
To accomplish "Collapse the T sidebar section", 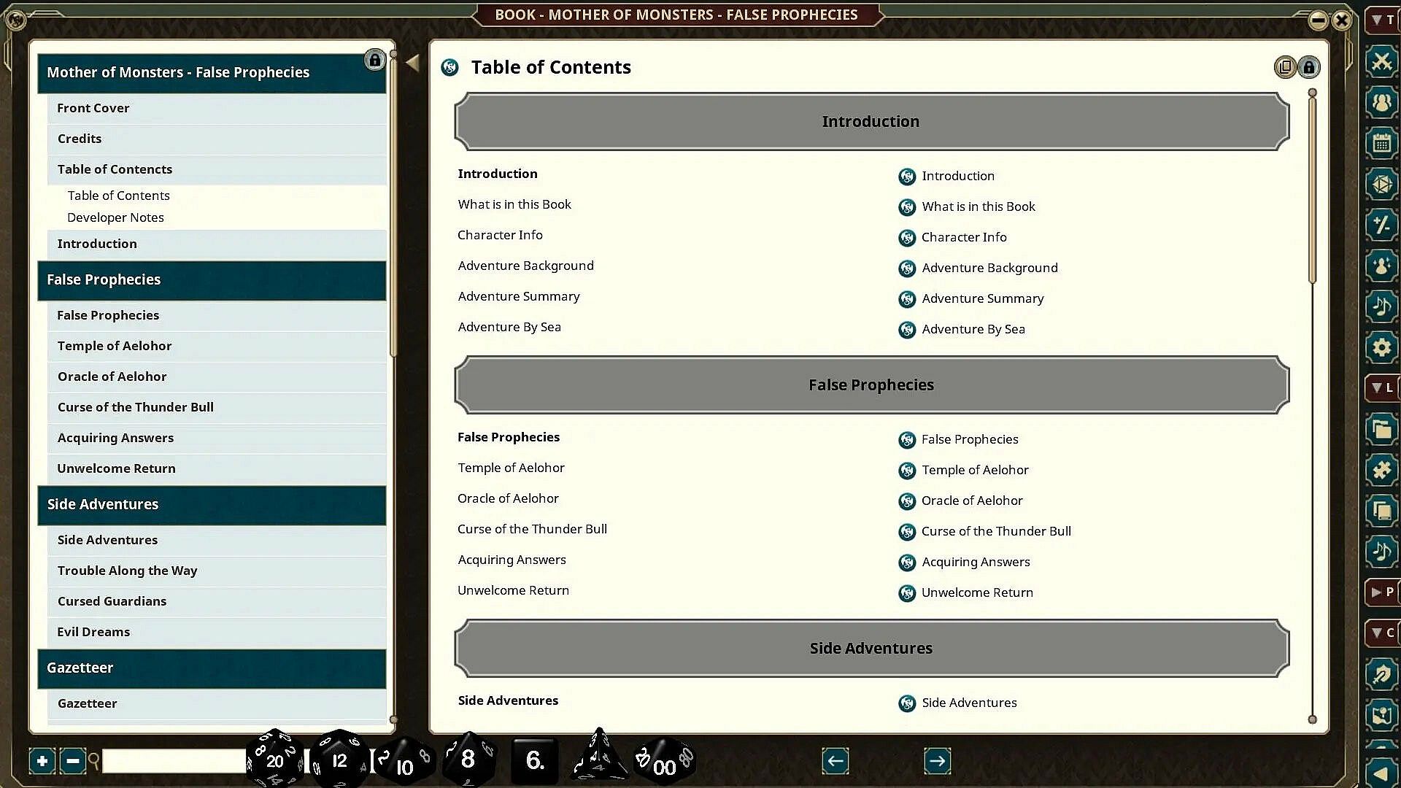I will click(1381, 20).
